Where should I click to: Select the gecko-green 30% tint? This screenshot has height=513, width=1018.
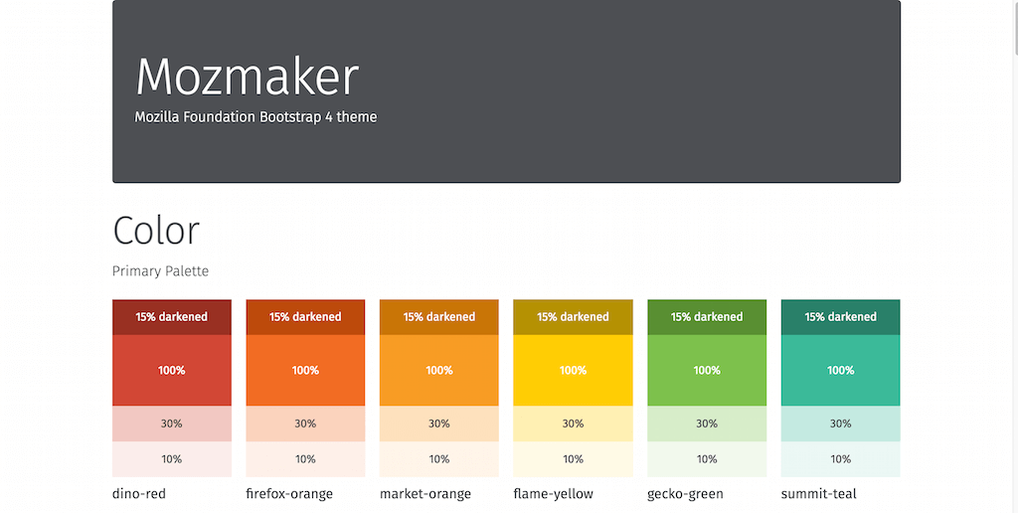click(707, 424)
